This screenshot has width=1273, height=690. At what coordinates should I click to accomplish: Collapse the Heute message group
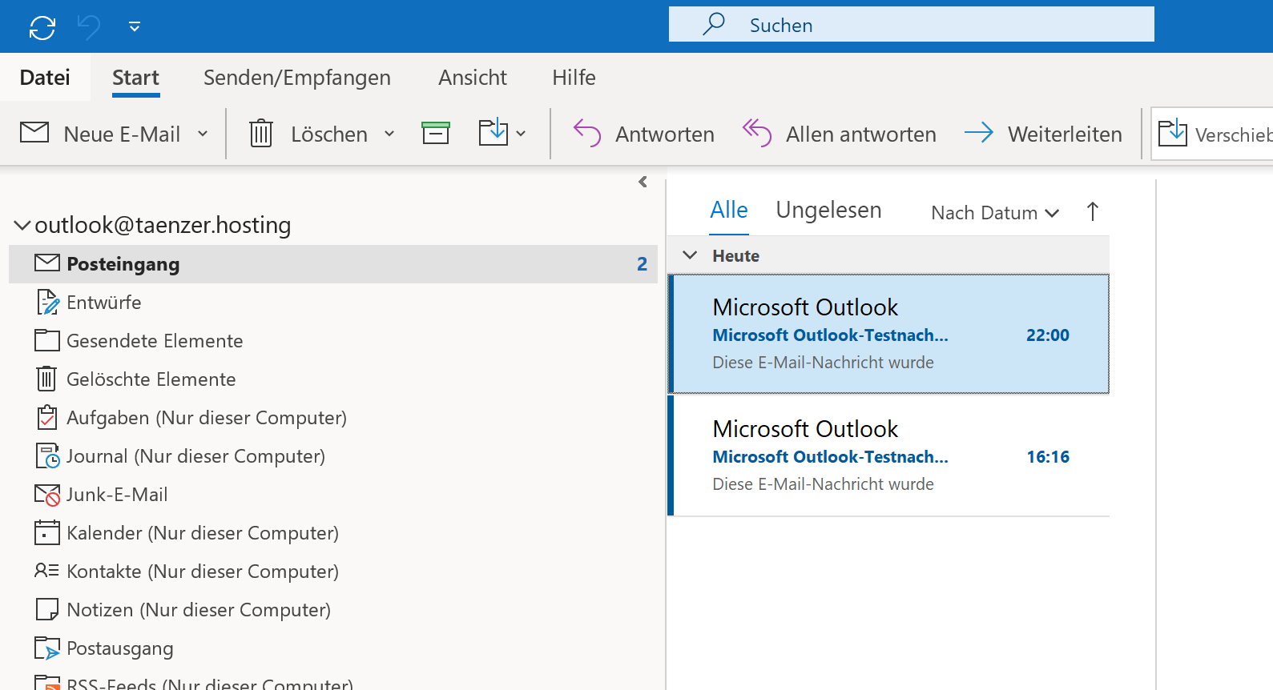click(690, 255)
